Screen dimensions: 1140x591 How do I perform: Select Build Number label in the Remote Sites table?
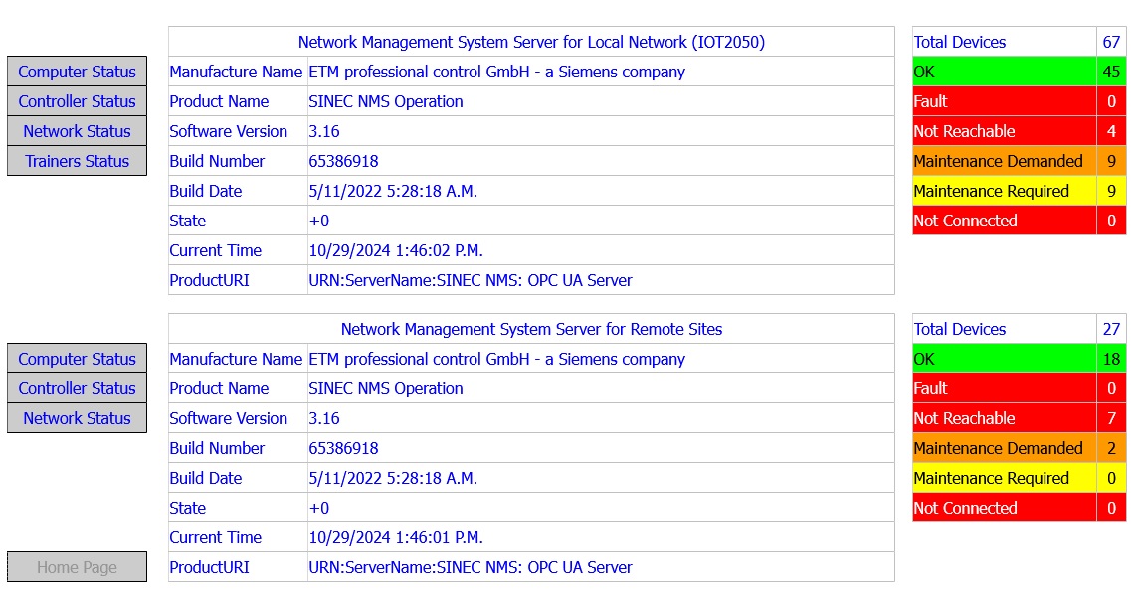click(217, 448)
